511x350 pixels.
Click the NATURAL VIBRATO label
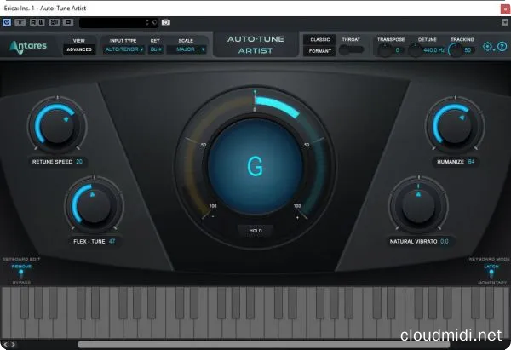[x=413, y=241]
